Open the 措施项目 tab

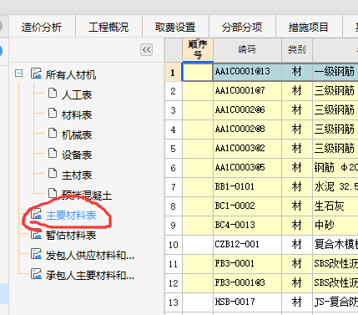pyautogui.click(x=309, y=27)
